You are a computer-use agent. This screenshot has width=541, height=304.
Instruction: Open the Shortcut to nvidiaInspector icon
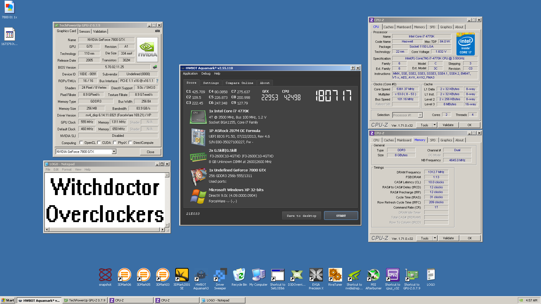tap(354, 279)
